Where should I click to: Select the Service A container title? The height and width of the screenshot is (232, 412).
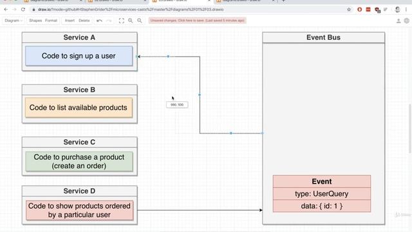pos(79,37)
